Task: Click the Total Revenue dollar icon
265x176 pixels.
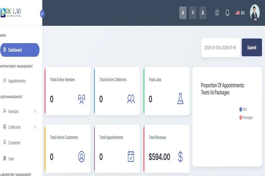Action: 180,156
